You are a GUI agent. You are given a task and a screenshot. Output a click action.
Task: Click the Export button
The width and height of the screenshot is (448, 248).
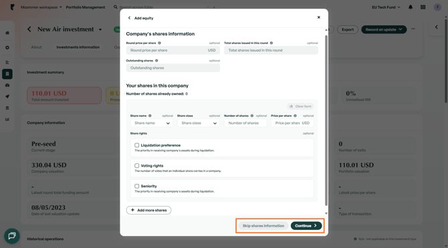348,29
